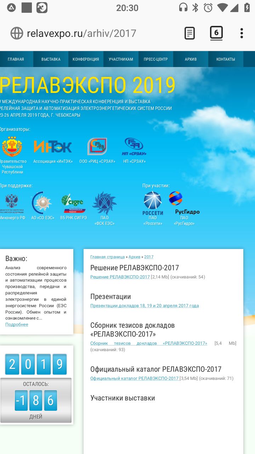Open the tab switcher showing 6 tabs

pos(216,33)
